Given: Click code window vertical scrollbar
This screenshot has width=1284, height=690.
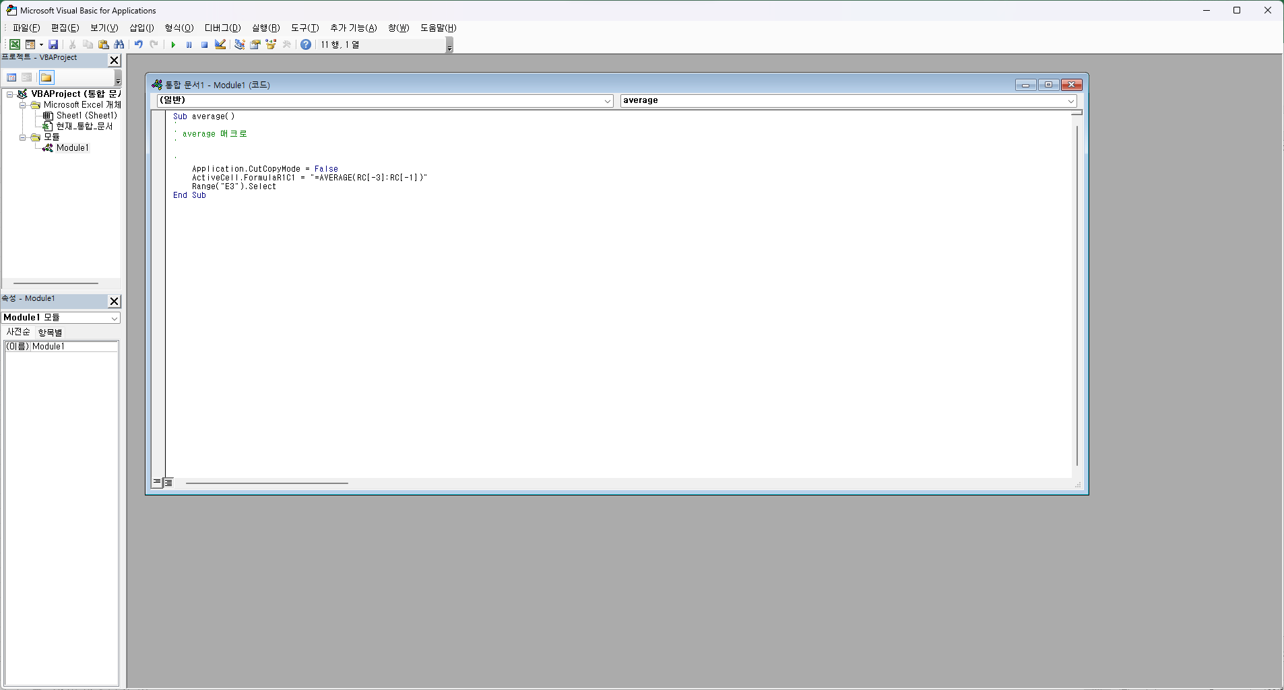Looking at the screenshot, I should tap(1077, 295).
